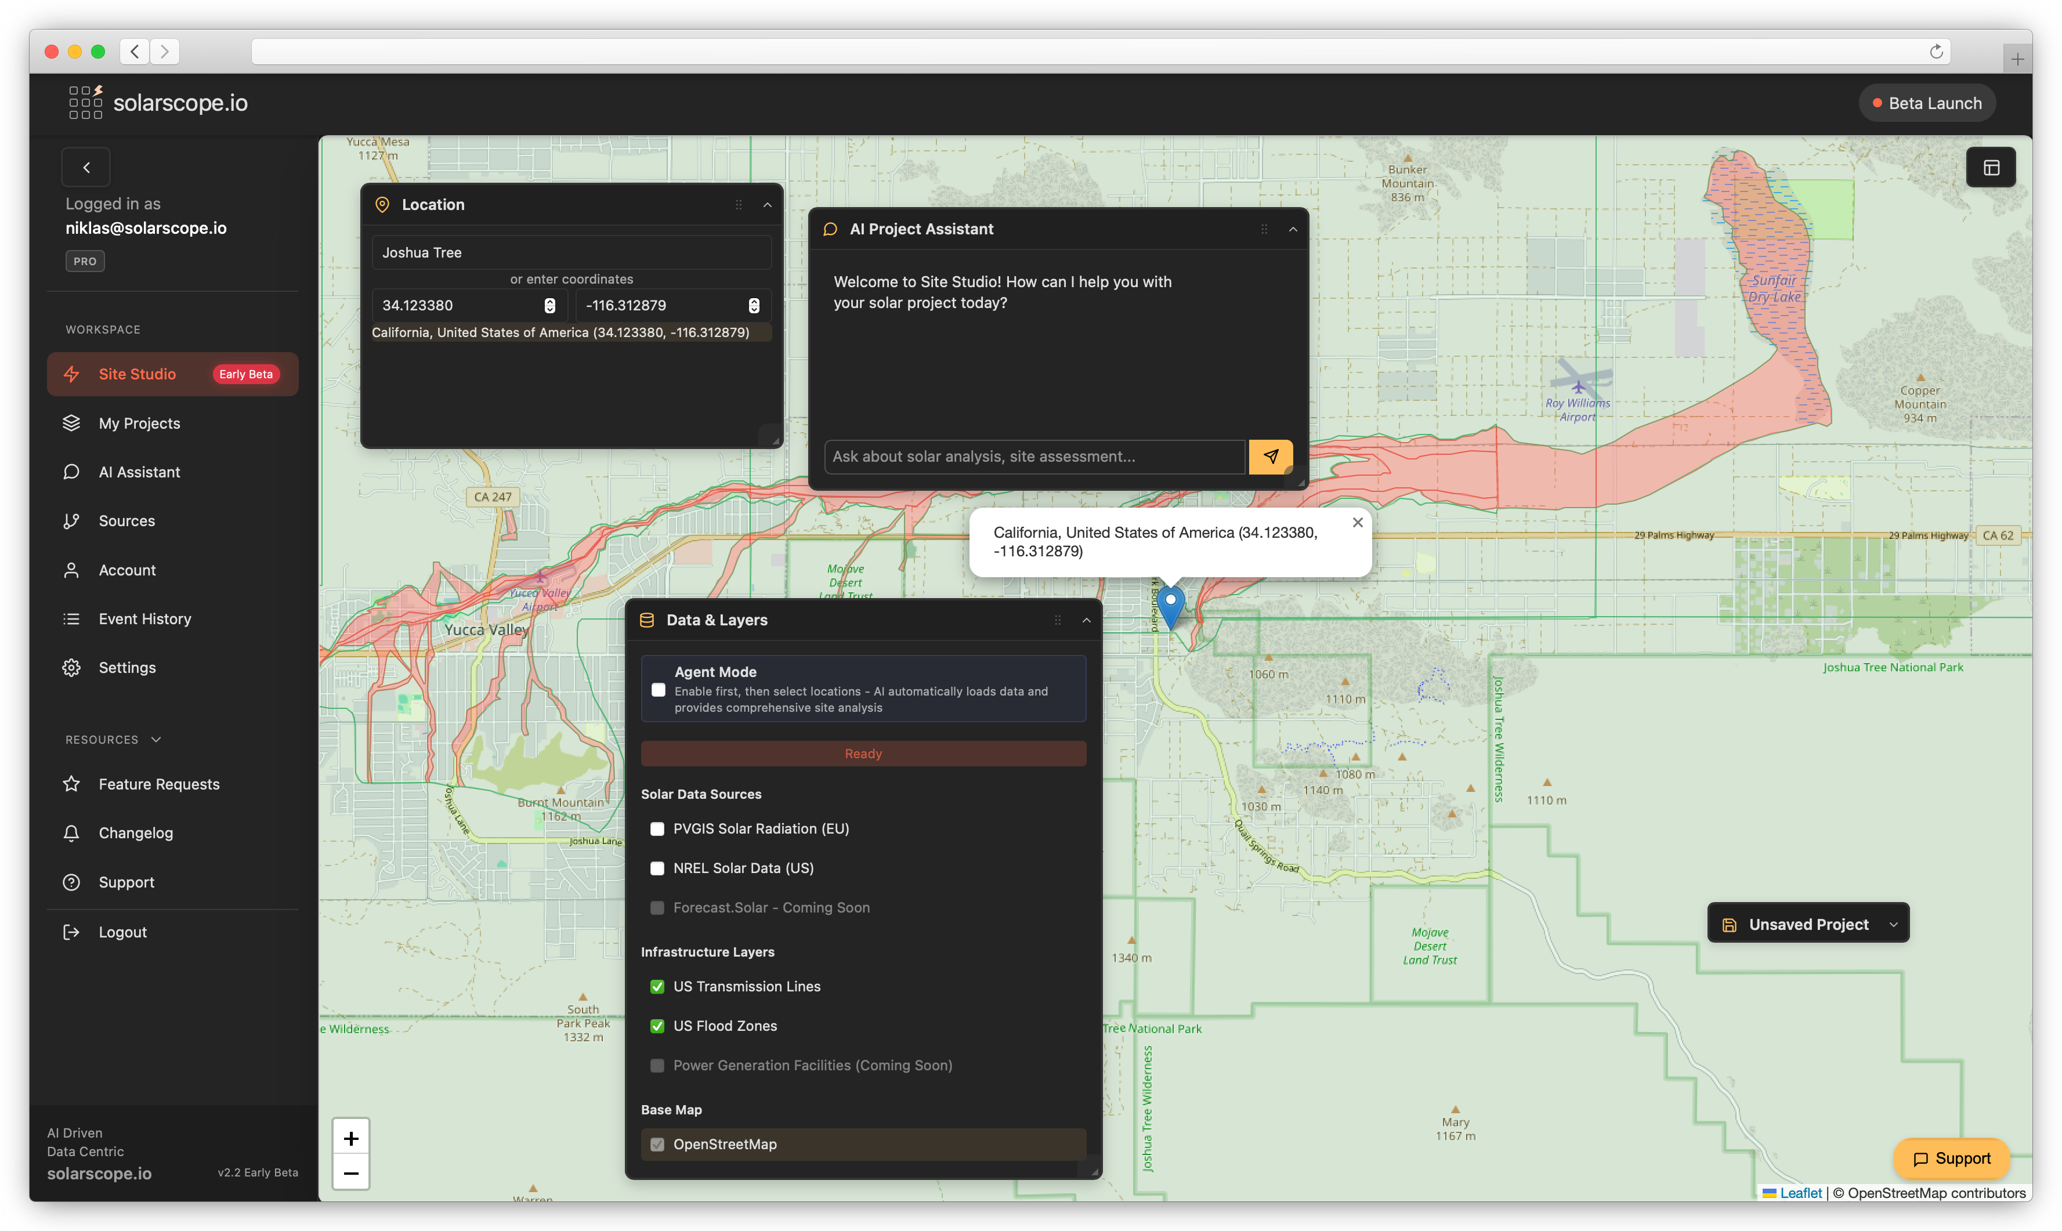Click the map layout toggle icon
Screen dimensions: 2062x1231
click(x=1991, y=166)
